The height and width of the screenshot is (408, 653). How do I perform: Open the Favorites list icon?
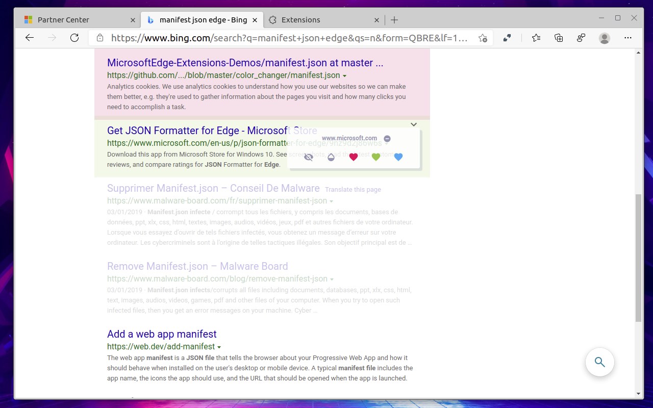(x=536, y=38)
